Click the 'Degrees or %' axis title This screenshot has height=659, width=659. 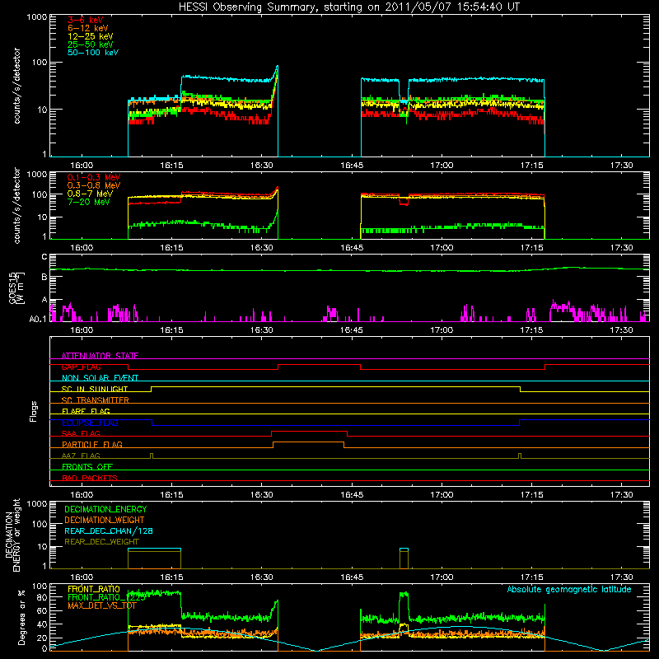(x=21, y=617)
